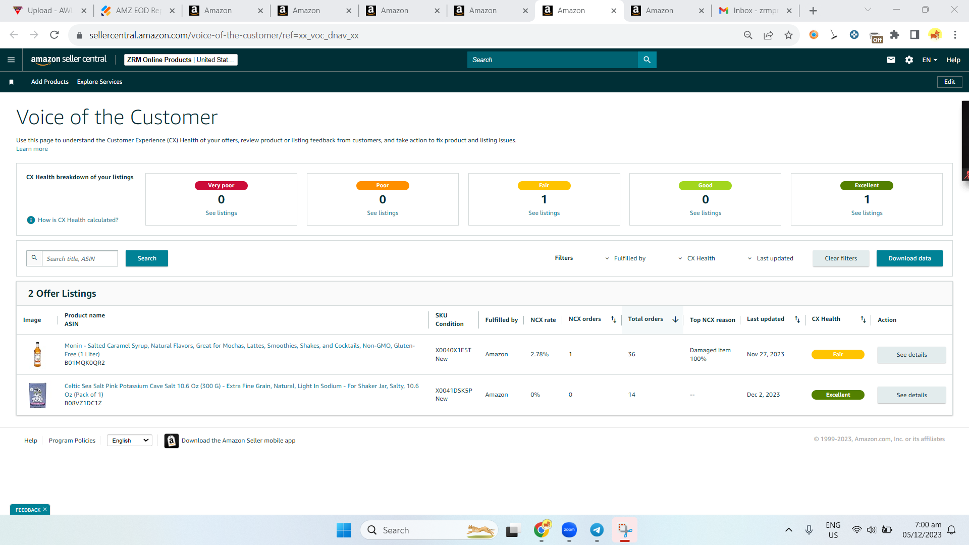Click the Amazon mobile app icon in footer
Viewport: 969px width, 545px height.
click(172, 441)
